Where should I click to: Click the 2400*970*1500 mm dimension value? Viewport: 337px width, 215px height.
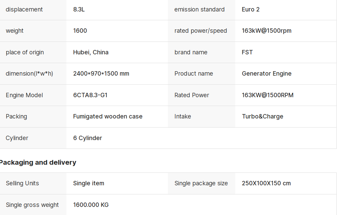[x=101, y=74]
